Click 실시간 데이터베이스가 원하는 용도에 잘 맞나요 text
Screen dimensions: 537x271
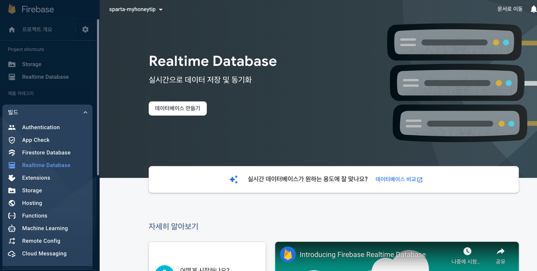click(308, 179)
